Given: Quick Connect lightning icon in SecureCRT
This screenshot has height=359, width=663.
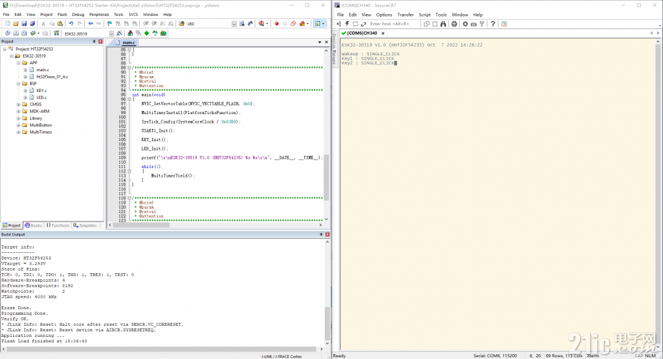Looking at the screenshot, I should [x=347, y=24].
